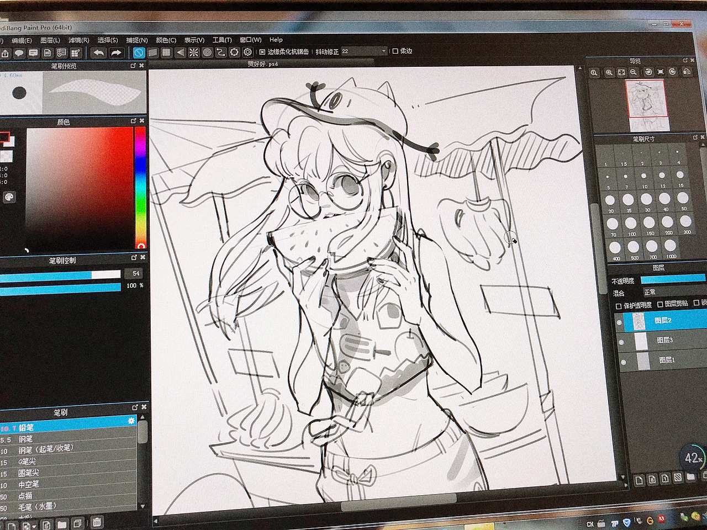This screenshot has height=530, width=707.
Task: Click the brush folder icon
Action: point(62,523)
